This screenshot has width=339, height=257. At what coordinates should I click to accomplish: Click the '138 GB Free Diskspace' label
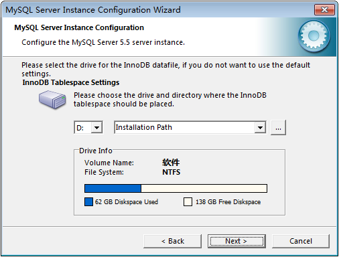tap(228, 202)
